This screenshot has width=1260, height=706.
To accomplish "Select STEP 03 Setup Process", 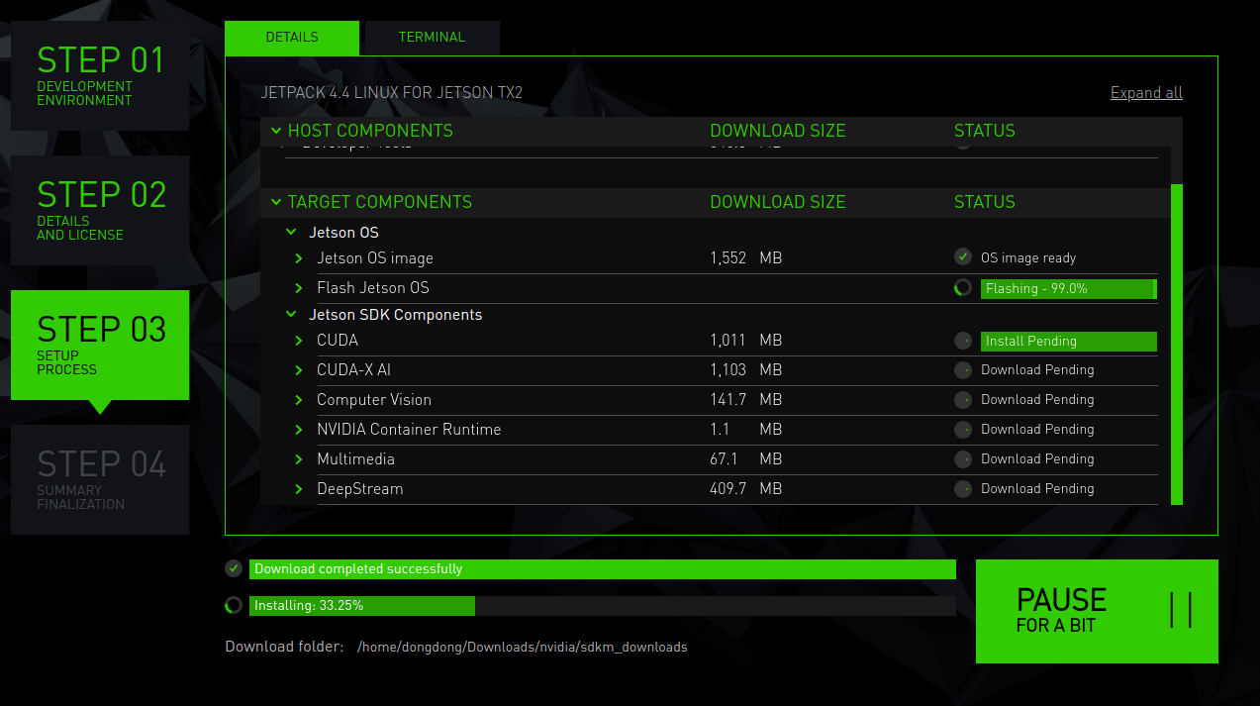I will 100,345.
